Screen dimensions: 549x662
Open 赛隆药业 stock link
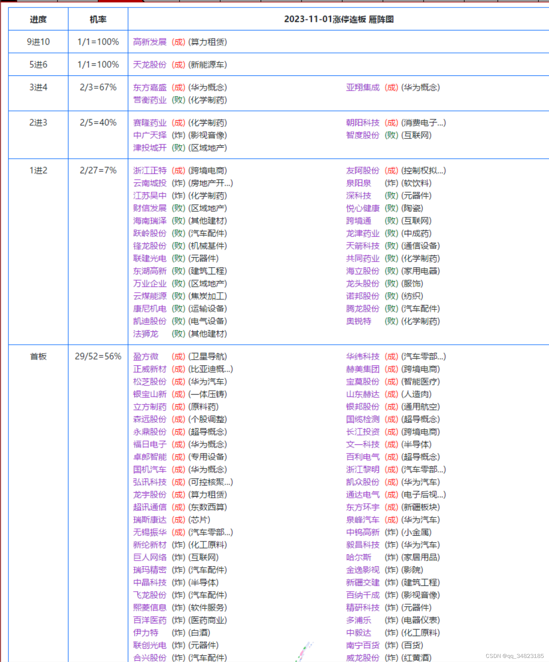click(x=150, y=123)
